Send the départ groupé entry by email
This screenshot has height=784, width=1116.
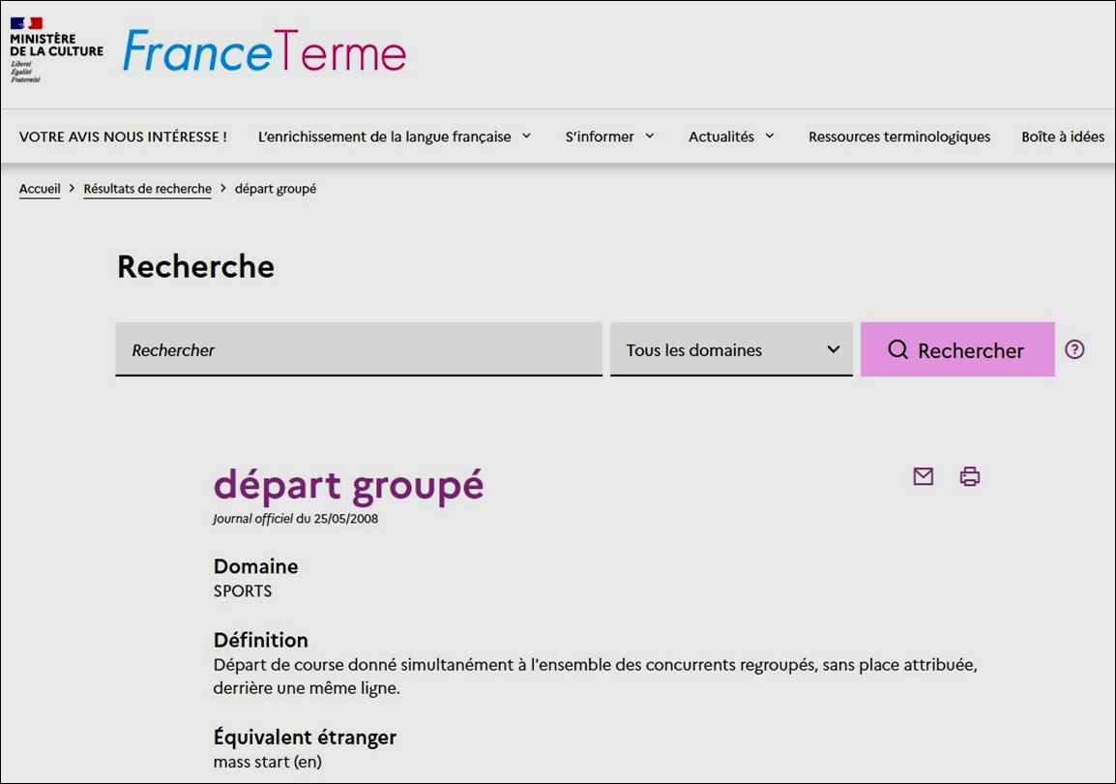coord(924,476)
